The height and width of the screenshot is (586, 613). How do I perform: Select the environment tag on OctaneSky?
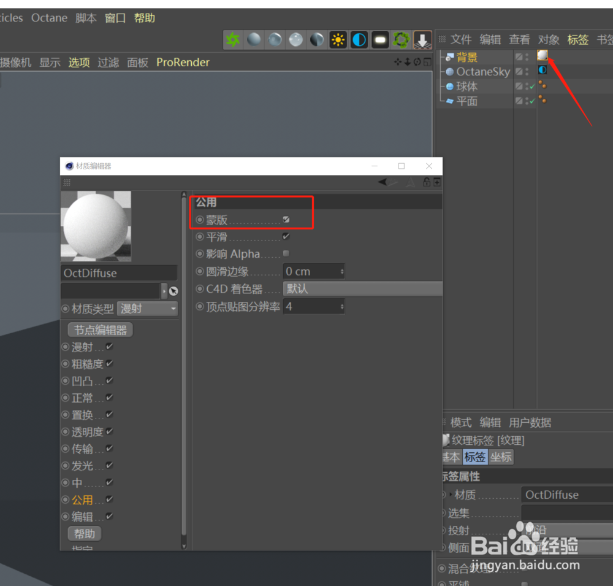(x=543, y=70)
